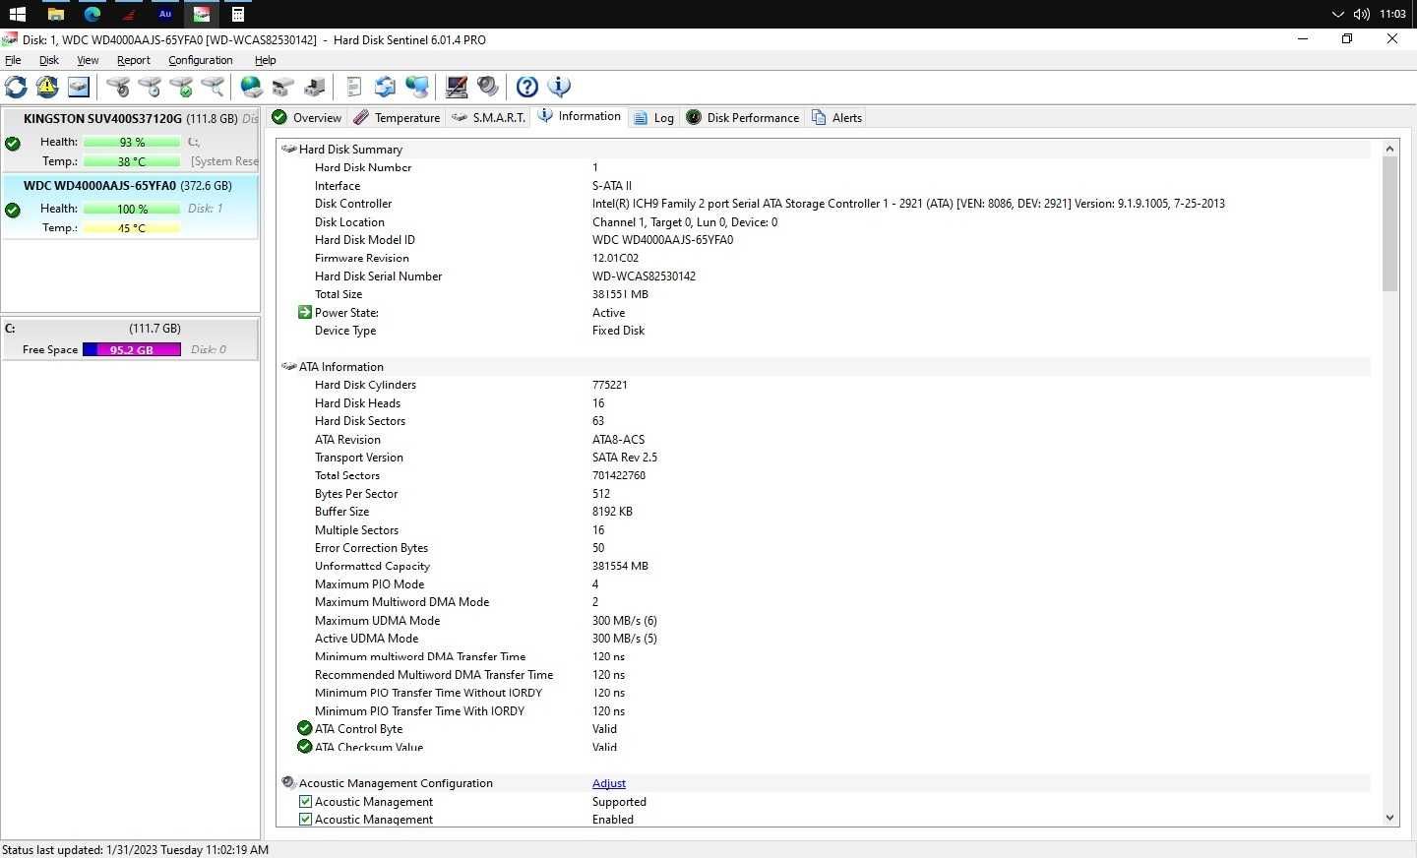
Task: Open the Disk menu
Action: click(x=48, y=60)
